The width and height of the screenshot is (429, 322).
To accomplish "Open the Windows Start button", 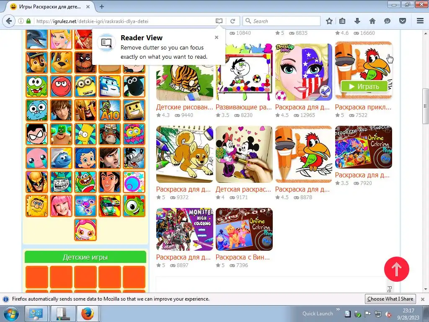I will 11,314.
